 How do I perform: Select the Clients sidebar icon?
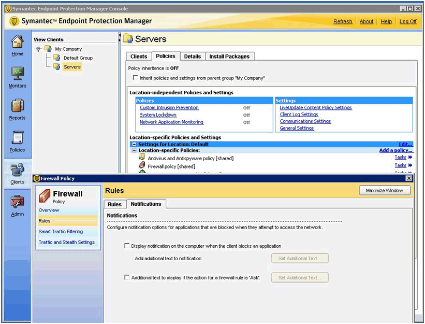click(x=17, y=171)
